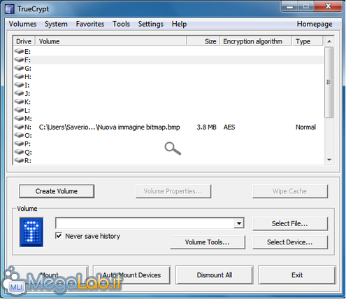Click the Volume Properties button
Viewport: 346px width, 299px height.
pos(173,191)
